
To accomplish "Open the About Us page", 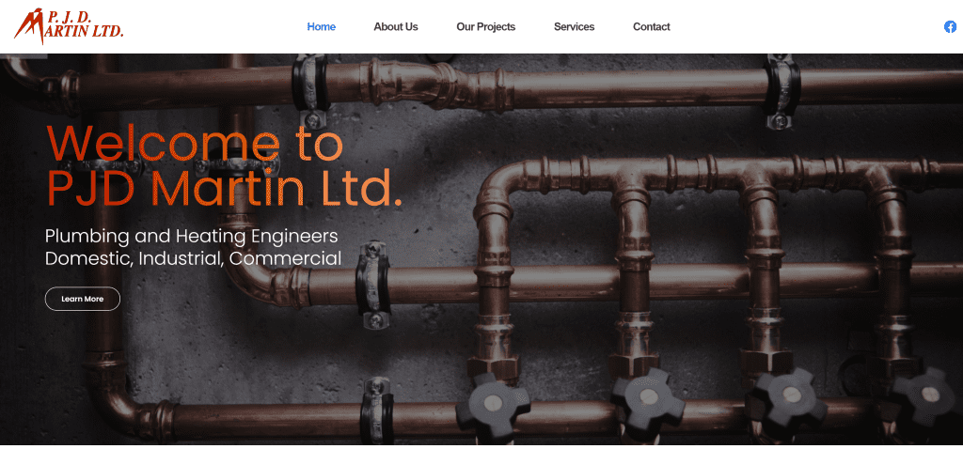I will [396, 27].
